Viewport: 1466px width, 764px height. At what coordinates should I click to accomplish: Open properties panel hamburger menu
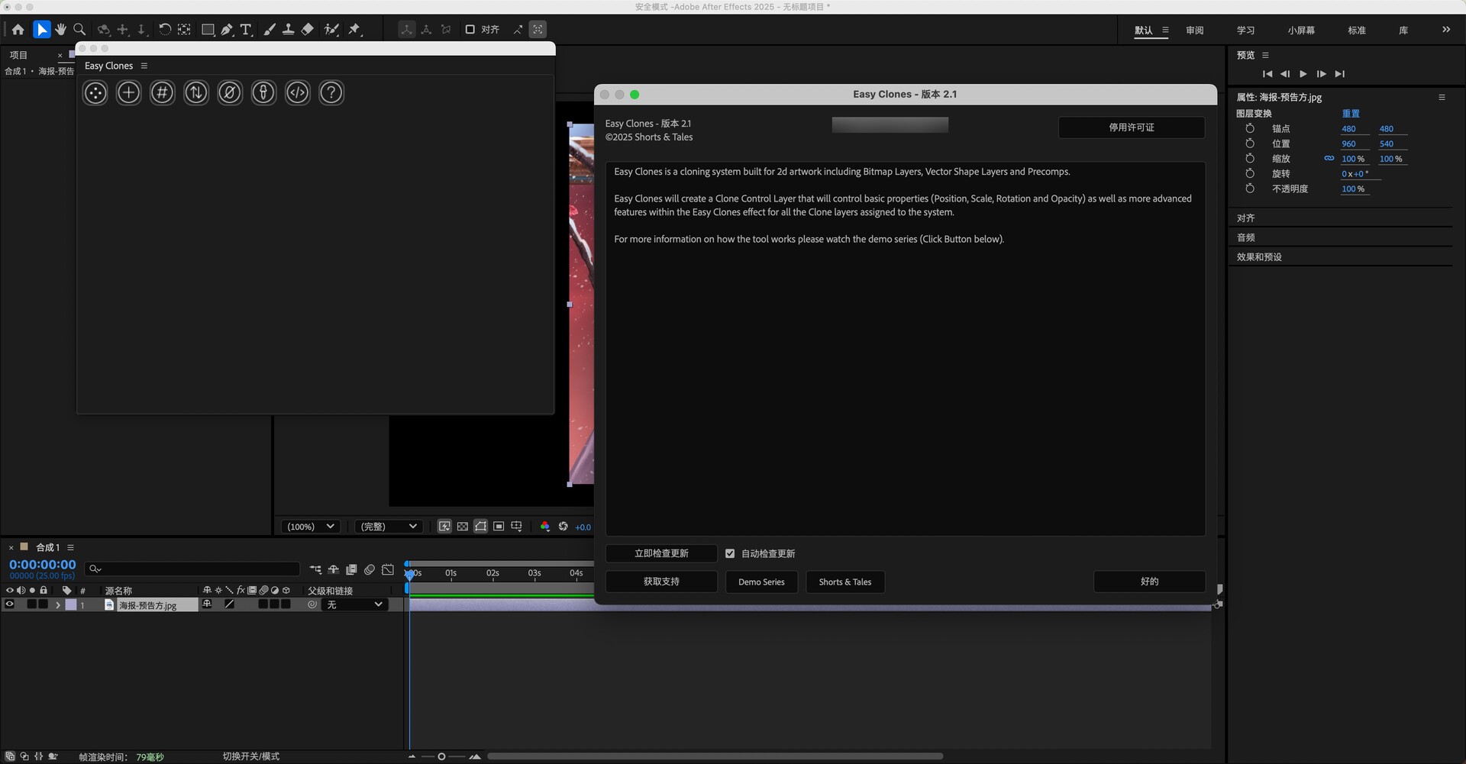tap(1442, 97)
